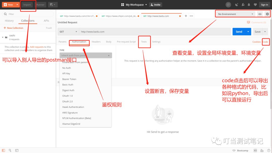Switch to the Pre-request Script tab
Image resolution: width=272 pixels, height=153 pixels.
(126, 42)
